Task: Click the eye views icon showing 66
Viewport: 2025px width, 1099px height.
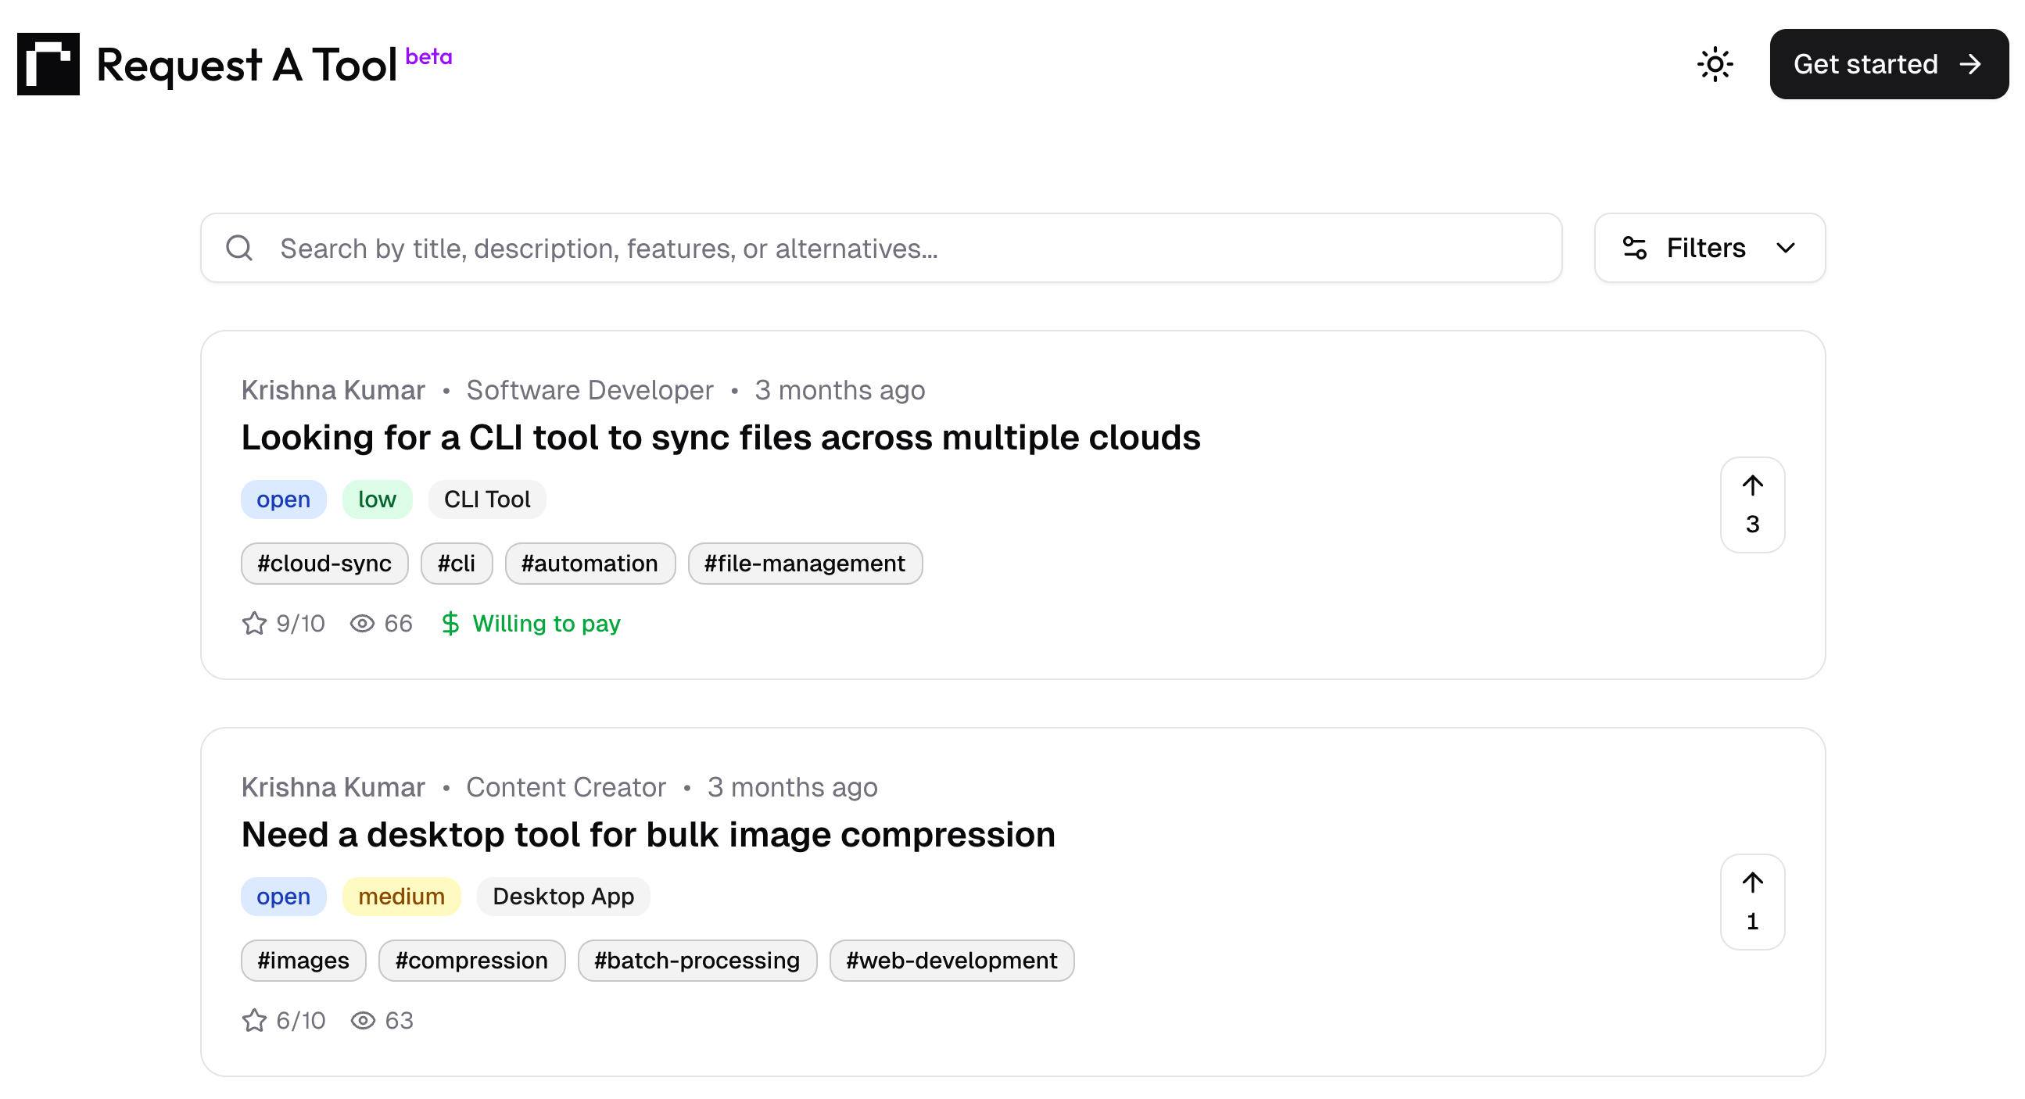Action: coord(361,624)
